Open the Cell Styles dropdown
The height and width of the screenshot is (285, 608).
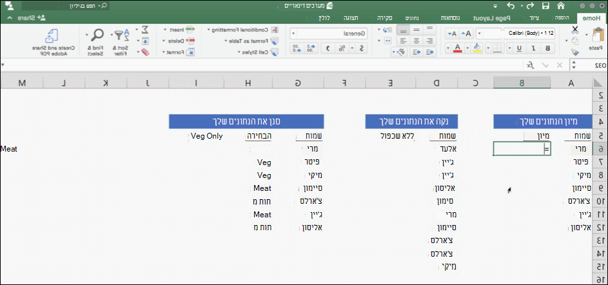[x=257, y=51]
